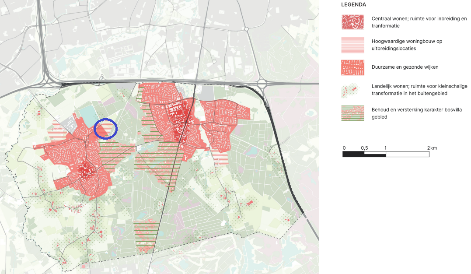The height and width of the screenshot is (274, 471).
Task: Collapse the 'Behoud bosvilla gebied' legend entry
Action: [352, 113]
